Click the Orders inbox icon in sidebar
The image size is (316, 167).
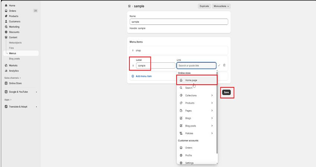[x=6, y=11]
